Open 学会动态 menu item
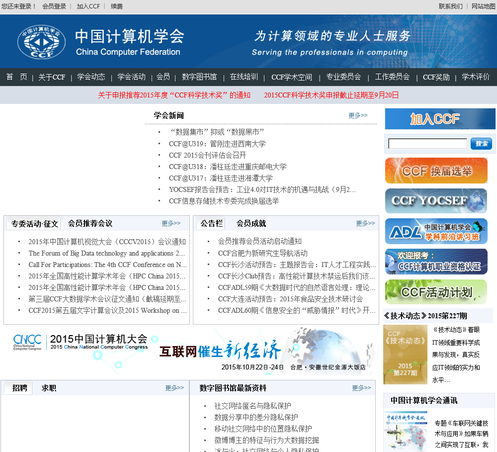 [91, 77]
